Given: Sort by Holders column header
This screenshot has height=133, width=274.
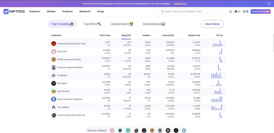Looking at the screenshot, I should coord(146,35).
